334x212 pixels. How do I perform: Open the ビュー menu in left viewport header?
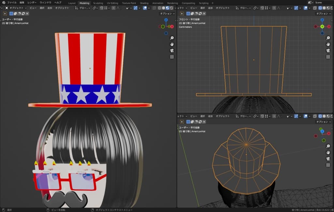coord(33,8)
